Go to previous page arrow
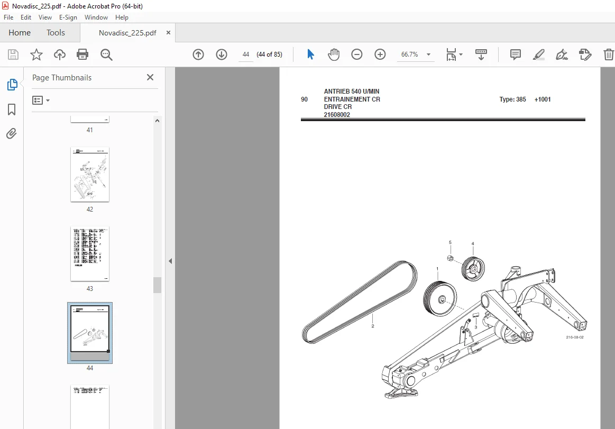Image resolution: width=615 pixels, height=429 pixels. pyautogui.click(x=198, y=54)
